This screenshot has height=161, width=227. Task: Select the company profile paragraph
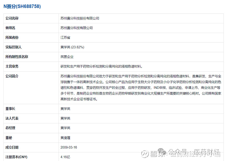click(x=141, y=88)
